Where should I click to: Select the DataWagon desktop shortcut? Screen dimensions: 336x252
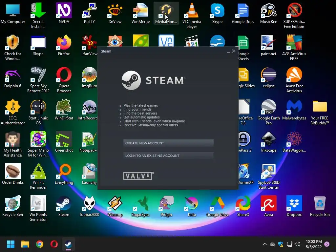[x=294, y=142]
